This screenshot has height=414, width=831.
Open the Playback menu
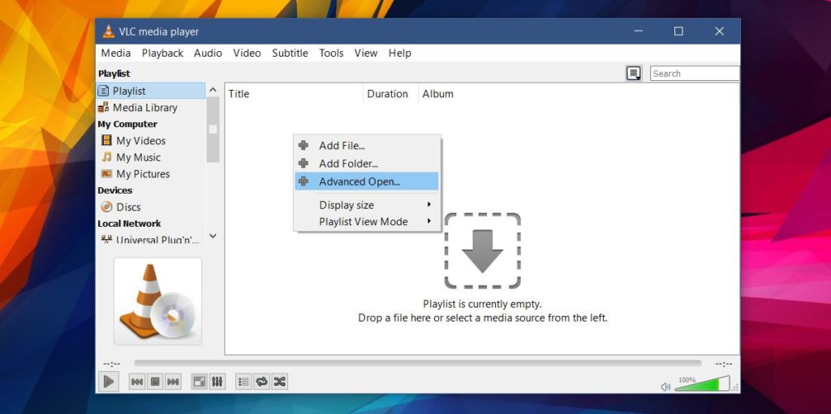pos(162,53)
